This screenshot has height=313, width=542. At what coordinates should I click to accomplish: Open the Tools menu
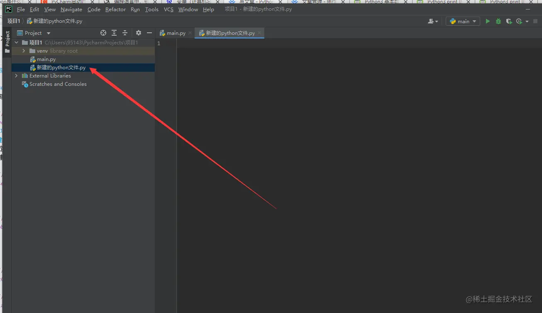(x=152, y=9)
